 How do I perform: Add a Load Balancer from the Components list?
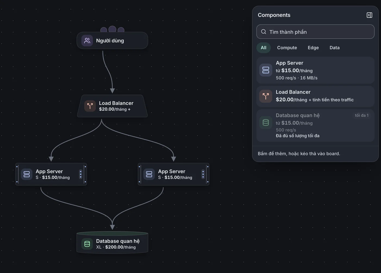[315, 96]
